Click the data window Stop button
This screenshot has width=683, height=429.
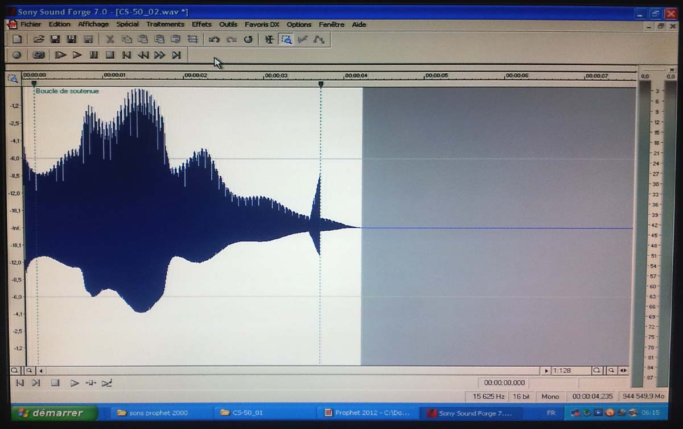55,383
